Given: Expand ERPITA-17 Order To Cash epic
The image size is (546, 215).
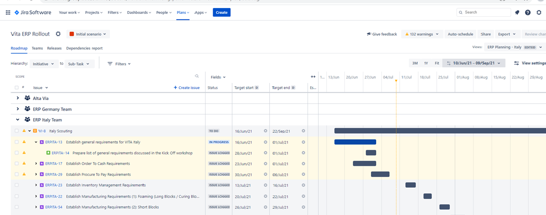Looking at the screenshot, I should pos(36,164).
